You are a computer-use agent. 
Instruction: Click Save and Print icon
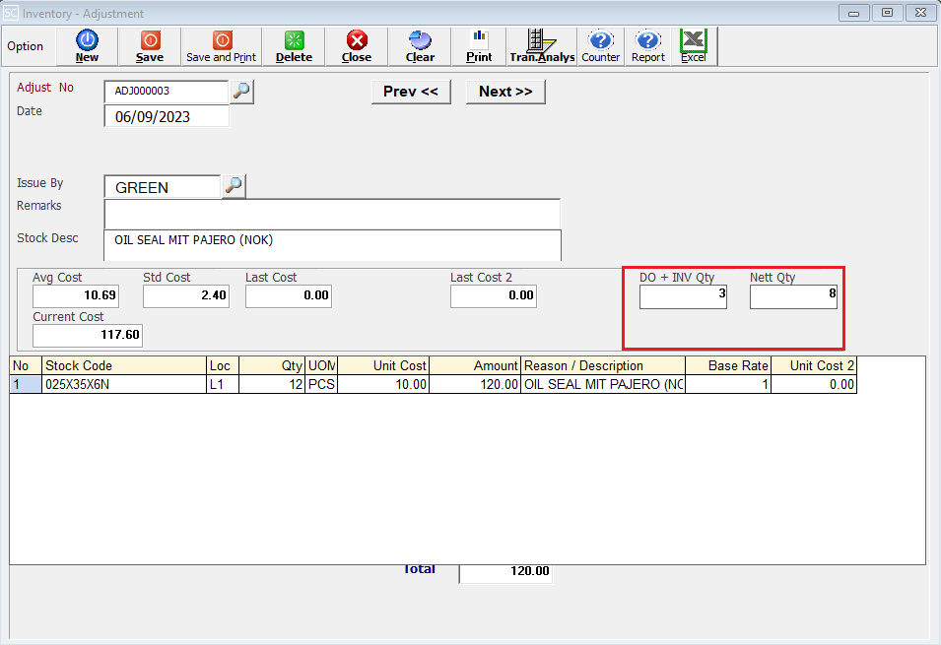coord(221,46)
